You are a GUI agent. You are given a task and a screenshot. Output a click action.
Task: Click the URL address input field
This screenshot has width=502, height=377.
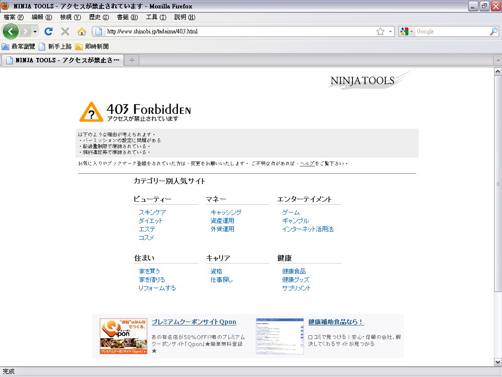240,31
